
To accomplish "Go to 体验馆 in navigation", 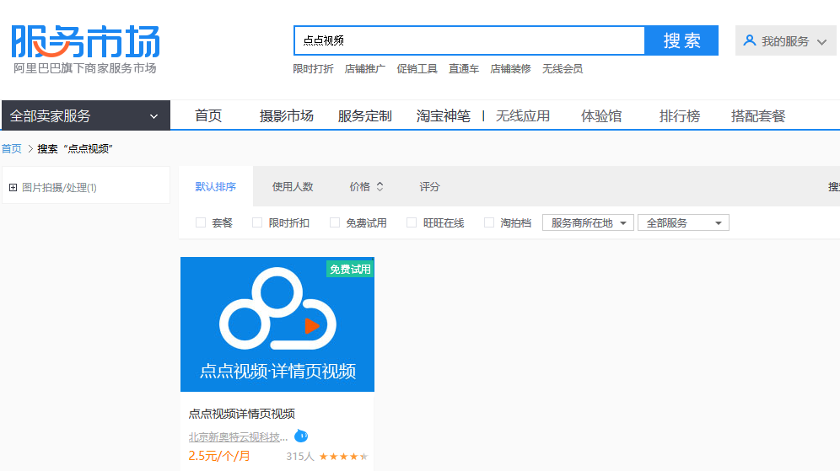I will [601, 115].
